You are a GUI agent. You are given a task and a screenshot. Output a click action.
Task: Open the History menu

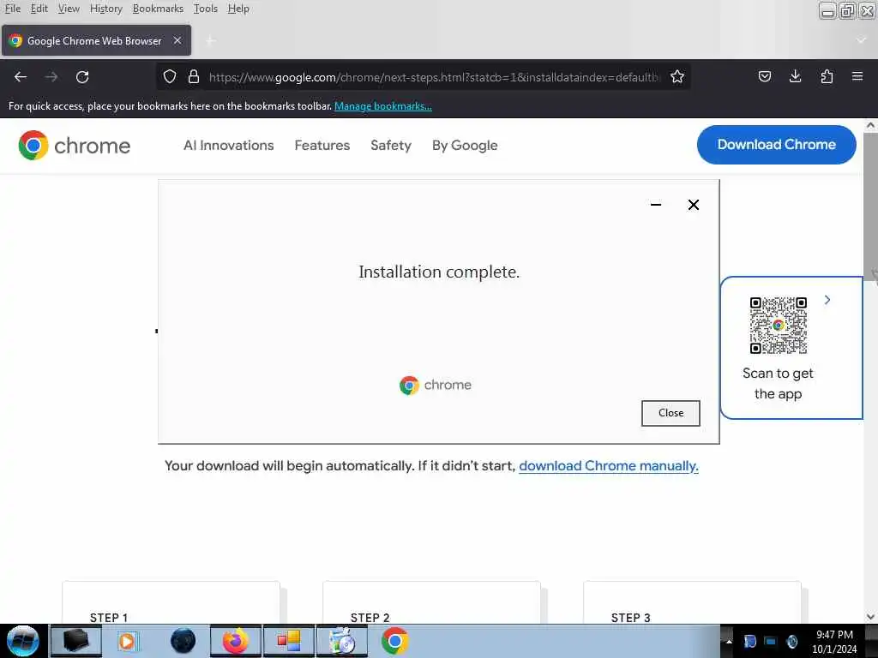tap(105, 9)
